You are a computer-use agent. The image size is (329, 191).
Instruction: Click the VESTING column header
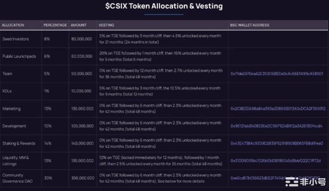coord(106,25)
